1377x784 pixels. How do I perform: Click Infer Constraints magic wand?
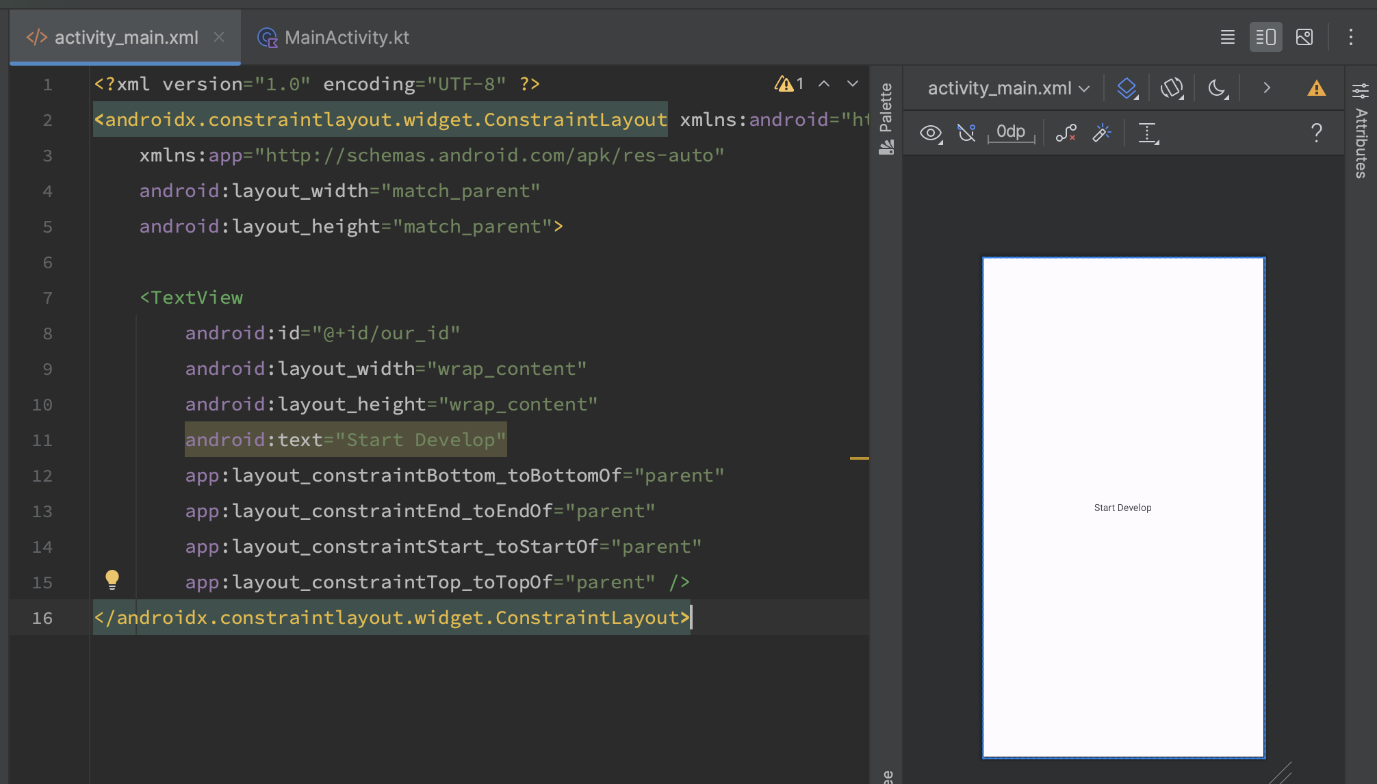pos(1102,133)
